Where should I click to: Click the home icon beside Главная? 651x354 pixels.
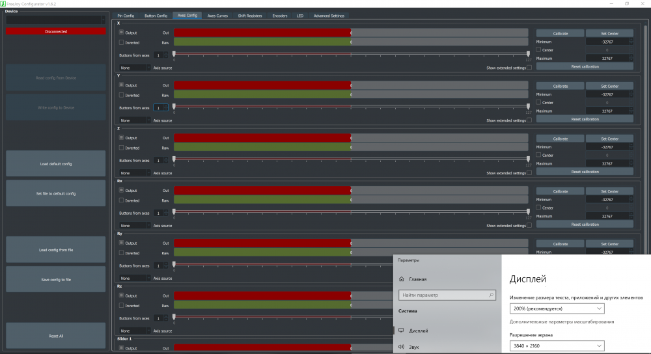pyautogui.click(x=401, y=279)
